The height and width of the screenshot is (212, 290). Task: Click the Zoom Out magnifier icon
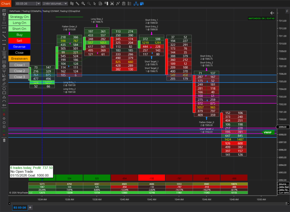[89, 3]
